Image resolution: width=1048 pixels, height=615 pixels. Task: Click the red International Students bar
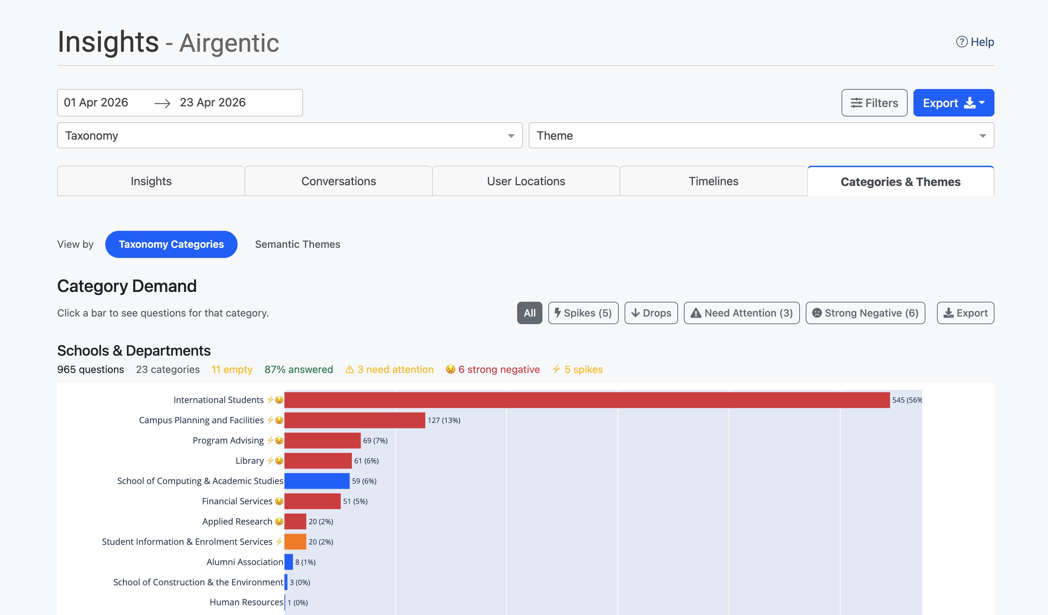(x=587, y=400)
